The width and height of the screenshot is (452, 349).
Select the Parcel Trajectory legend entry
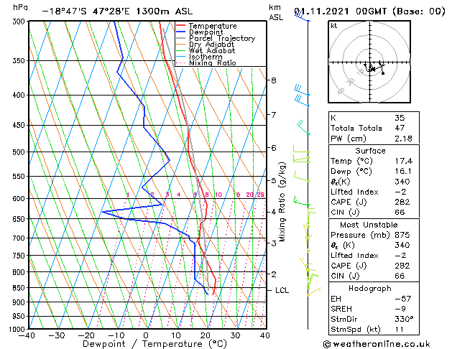(x=222, y=38)
